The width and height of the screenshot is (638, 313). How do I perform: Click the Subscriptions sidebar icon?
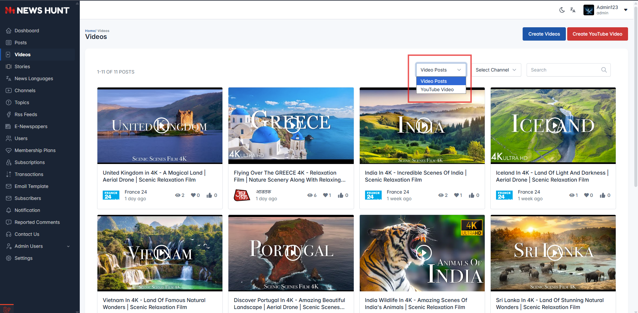tap(9, 162)
